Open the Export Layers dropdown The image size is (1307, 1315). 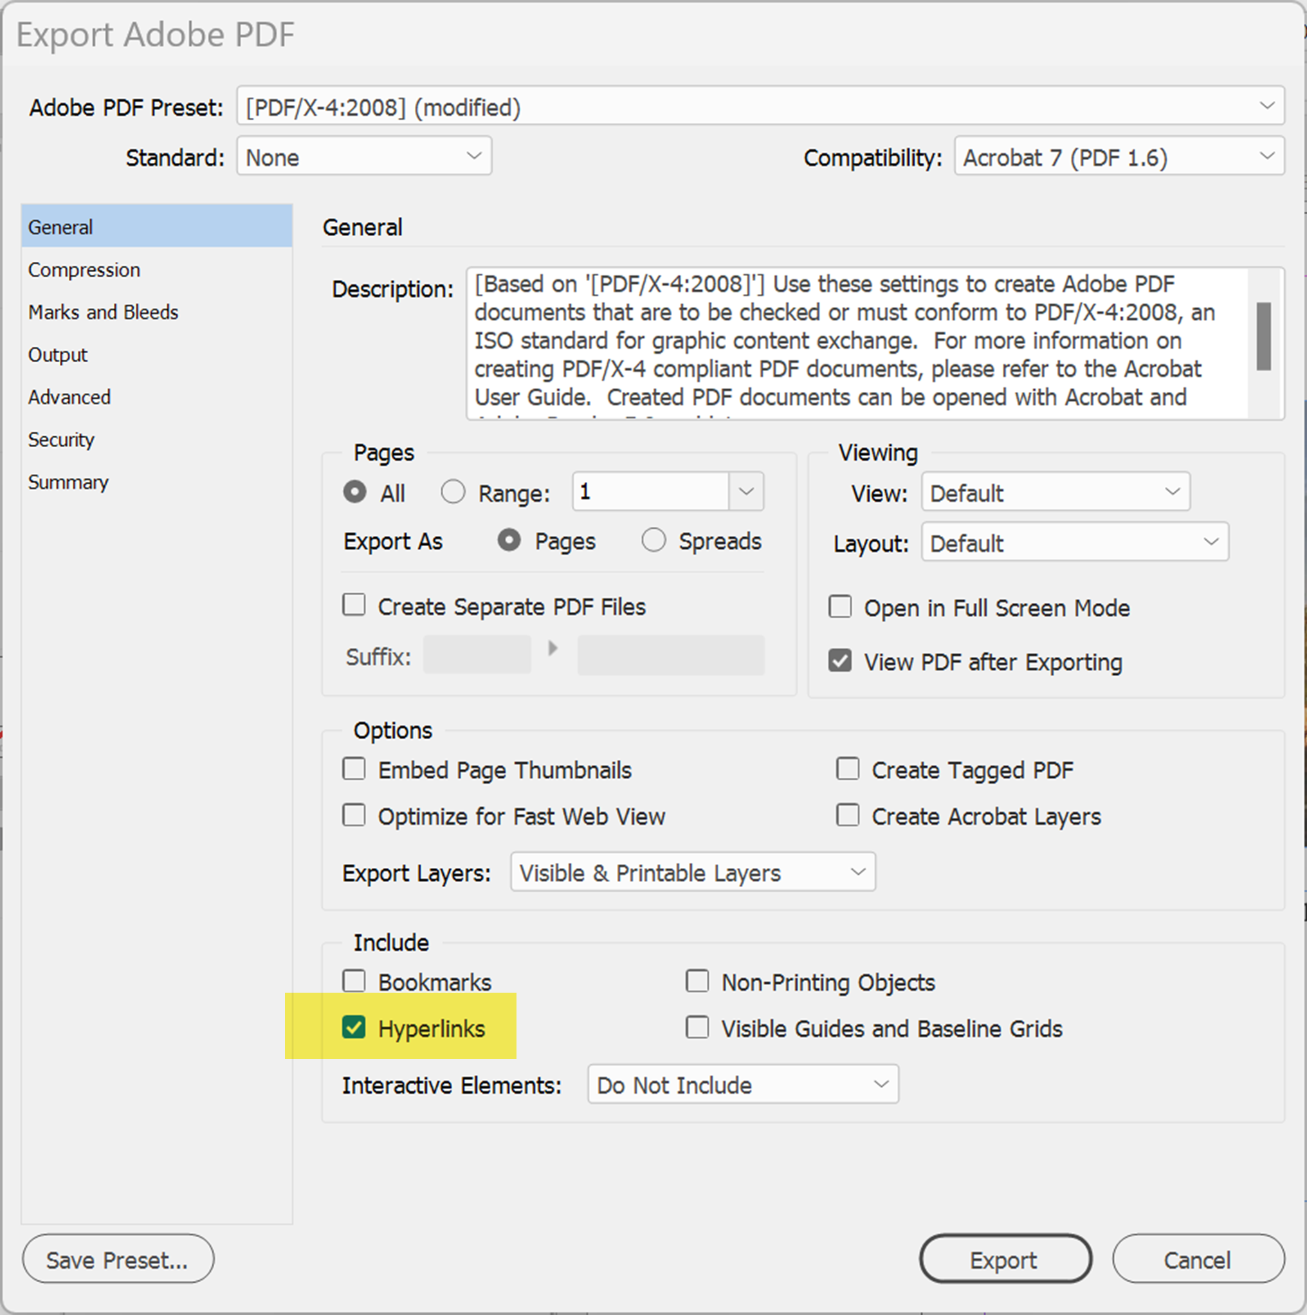pyautogui.click(x=692, y=872)
